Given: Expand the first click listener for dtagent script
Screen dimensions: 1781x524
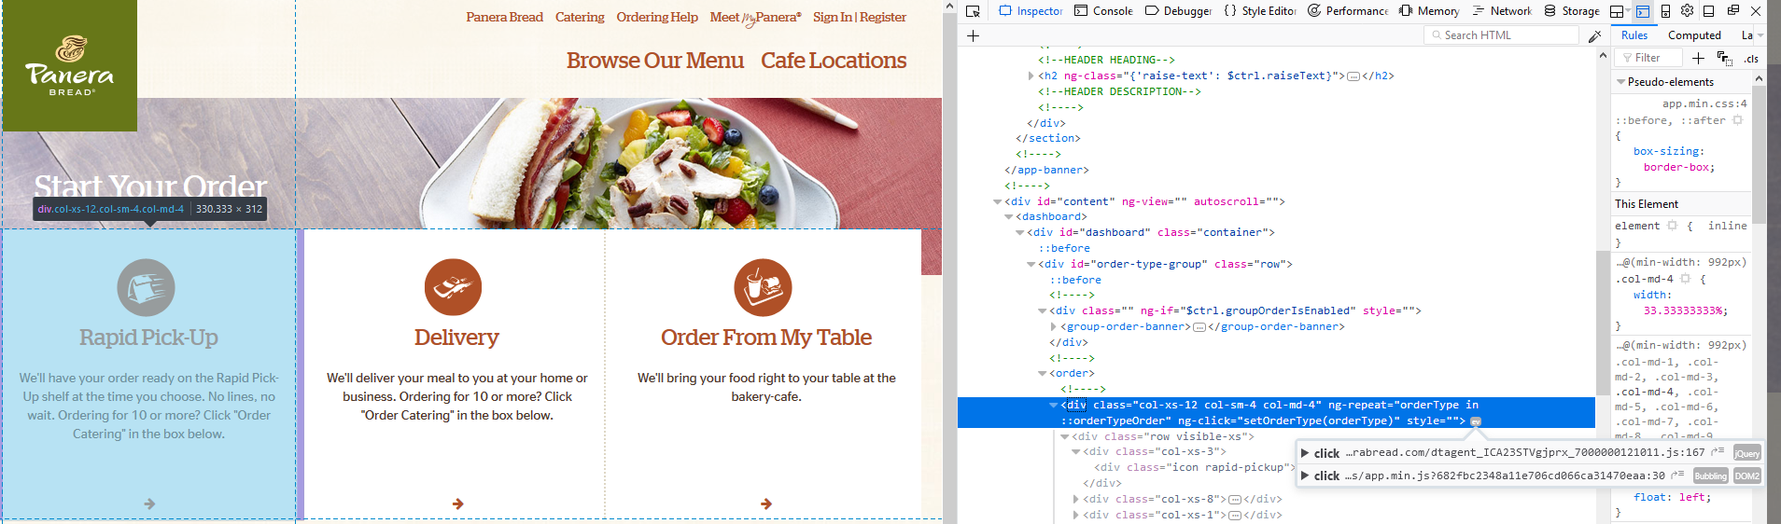Looking at the screenshot, I should pos(1305,453).
